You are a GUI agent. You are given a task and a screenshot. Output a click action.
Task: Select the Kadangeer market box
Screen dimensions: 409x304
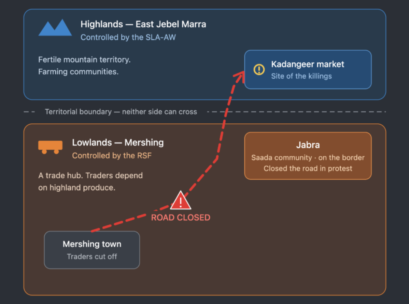pyautogui.click(x=308, y=70)
